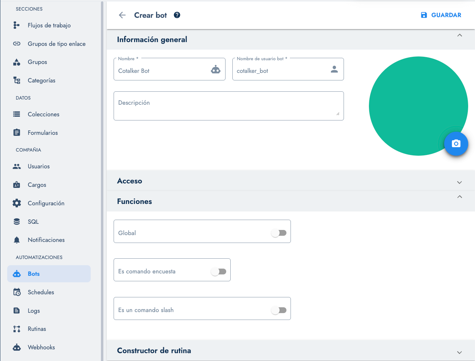Viewport: 475px width, 361px height.
Task: Click the camera icon on the avatar
Action: [x=456, y=144]
